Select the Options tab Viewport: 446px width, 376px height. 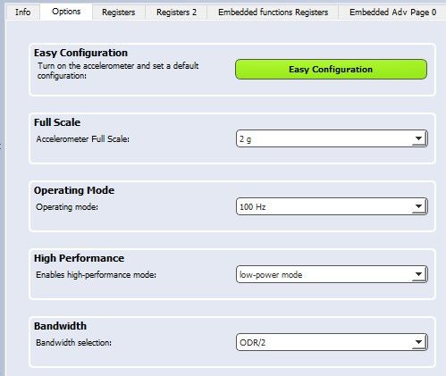coord(66,12)
